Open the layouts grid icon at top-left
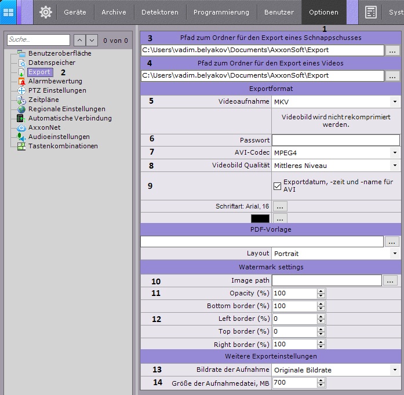The width and height of the screenshot is (404, 395). (x=9, y=12)
